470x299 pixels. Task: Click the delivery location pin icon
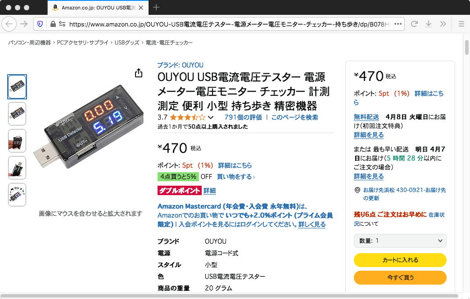coord(357,190)
